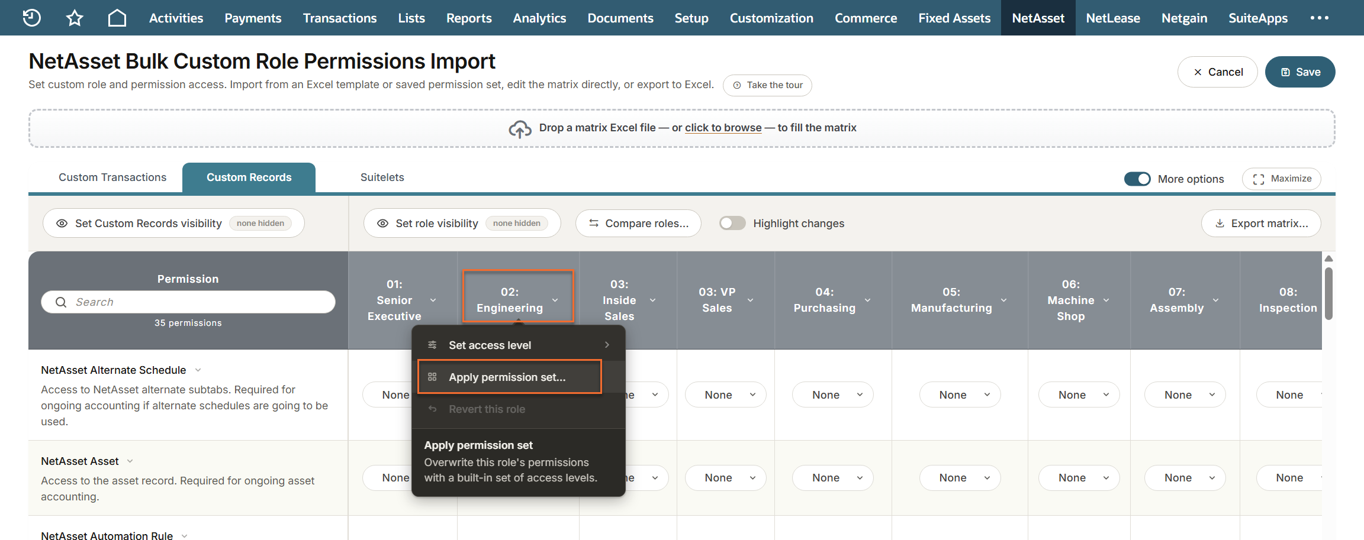This screenshot has width=1364, height=540.
Task: Open the 01: Senior Executive column menu
Action: [x=433, y=300]
